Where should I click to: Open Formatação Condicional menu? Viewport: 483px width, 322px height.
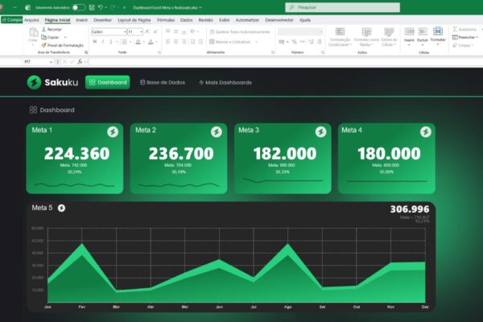340,37
